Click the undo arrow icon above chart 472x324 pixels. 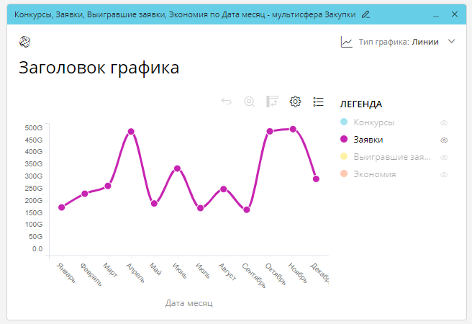click(x=227, y=102)
